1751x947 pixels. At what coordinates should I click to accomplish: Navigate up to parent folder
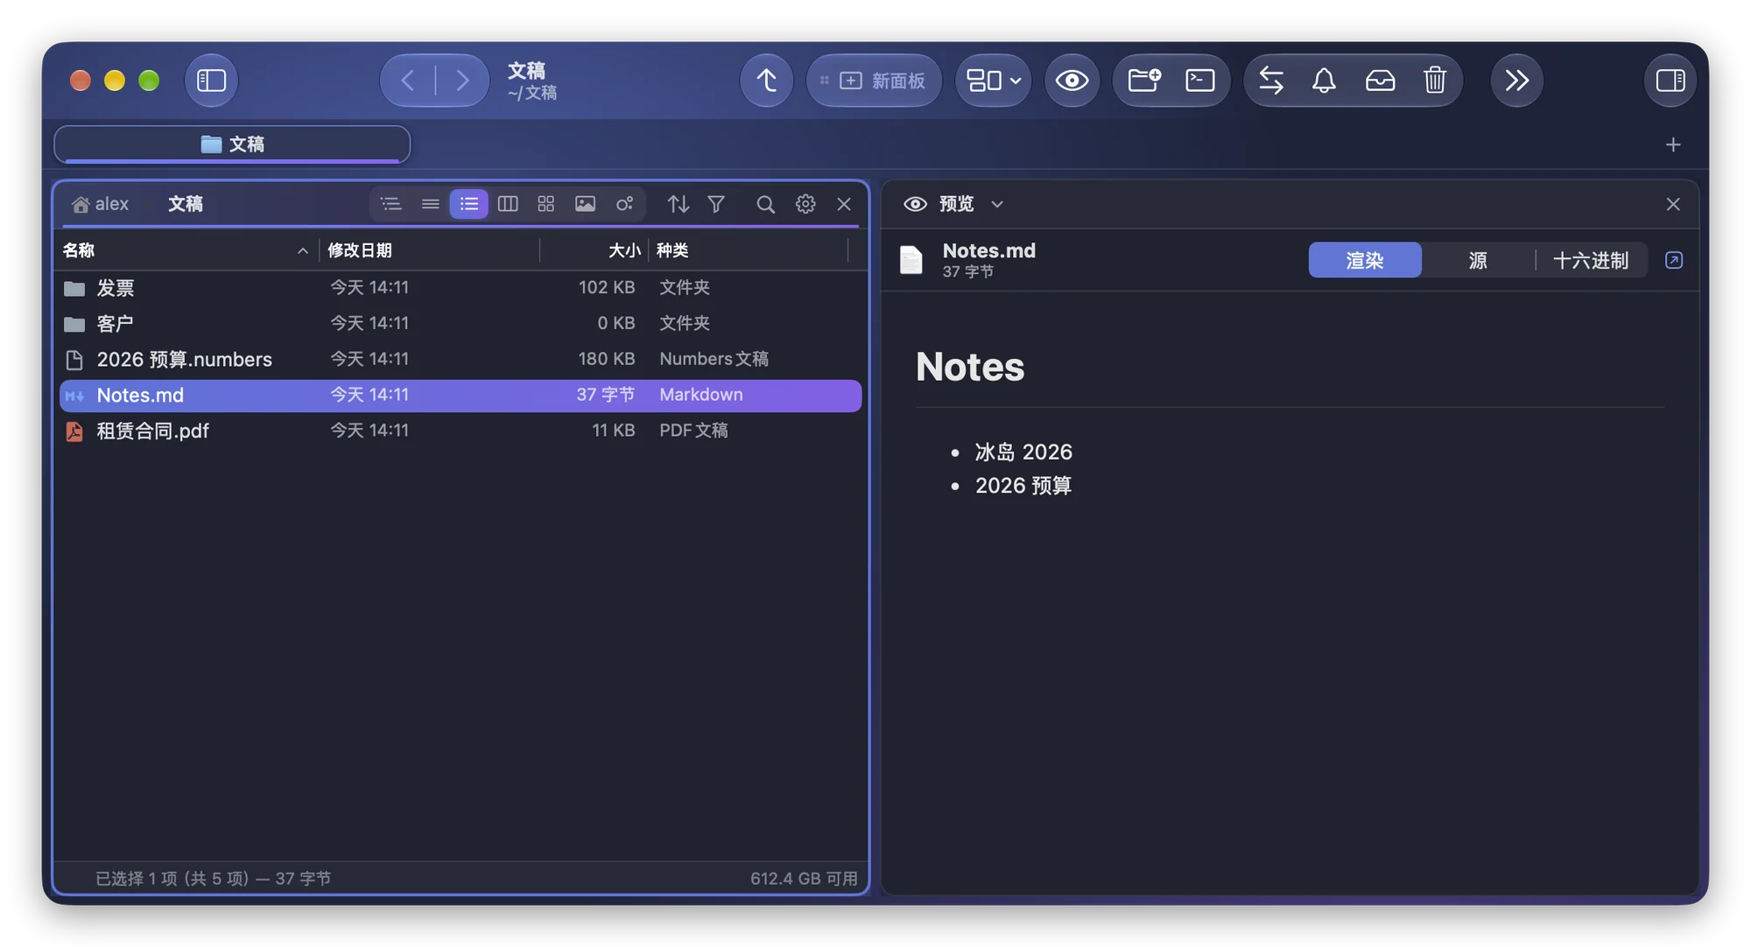(766, 81)
